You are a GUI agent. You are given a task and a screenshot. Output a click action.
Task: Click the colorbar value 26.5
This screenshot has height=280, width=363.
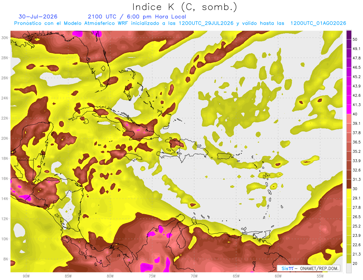tap(357, 217)
